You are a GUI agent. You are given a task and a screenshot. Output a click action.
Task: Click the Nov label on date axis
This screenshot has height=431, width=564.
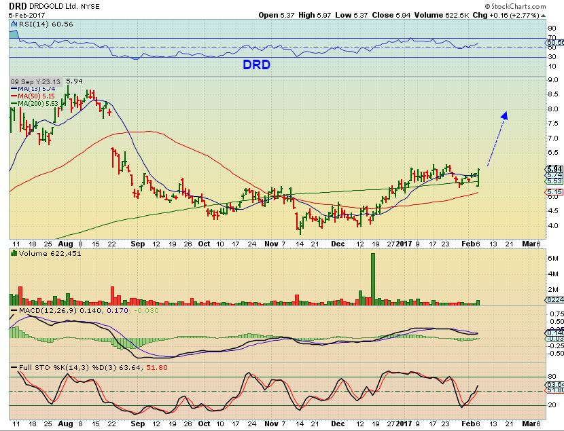click(272, 242)
